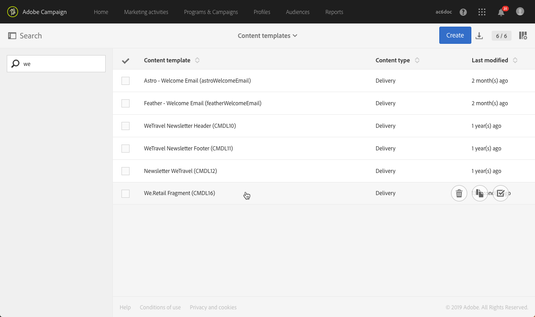This screenshot has height=317, width=535.
Task: Open Privacy and cookies link
Action: (x=213, y=307)
